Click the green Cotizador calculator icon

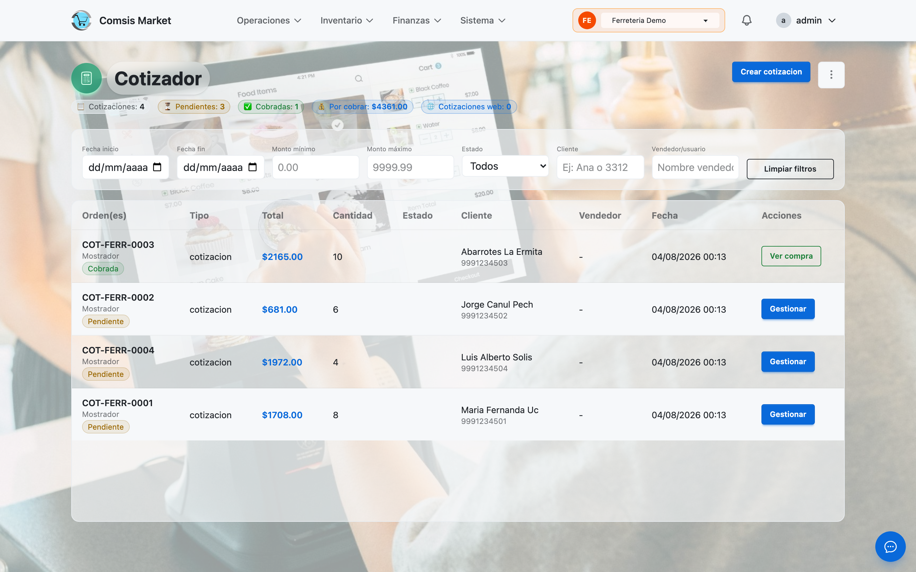pos(86,78)
